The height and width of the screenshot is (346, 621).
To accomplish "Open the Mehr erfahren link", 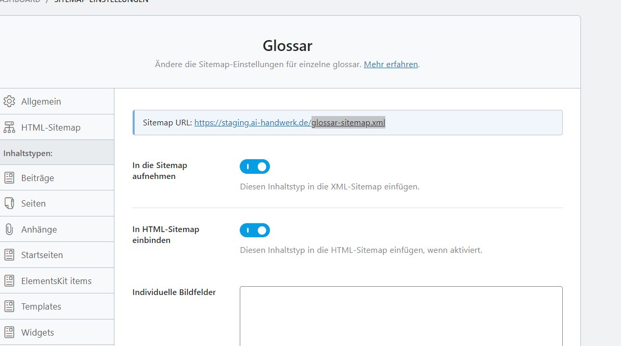I will tap(391, 65).
